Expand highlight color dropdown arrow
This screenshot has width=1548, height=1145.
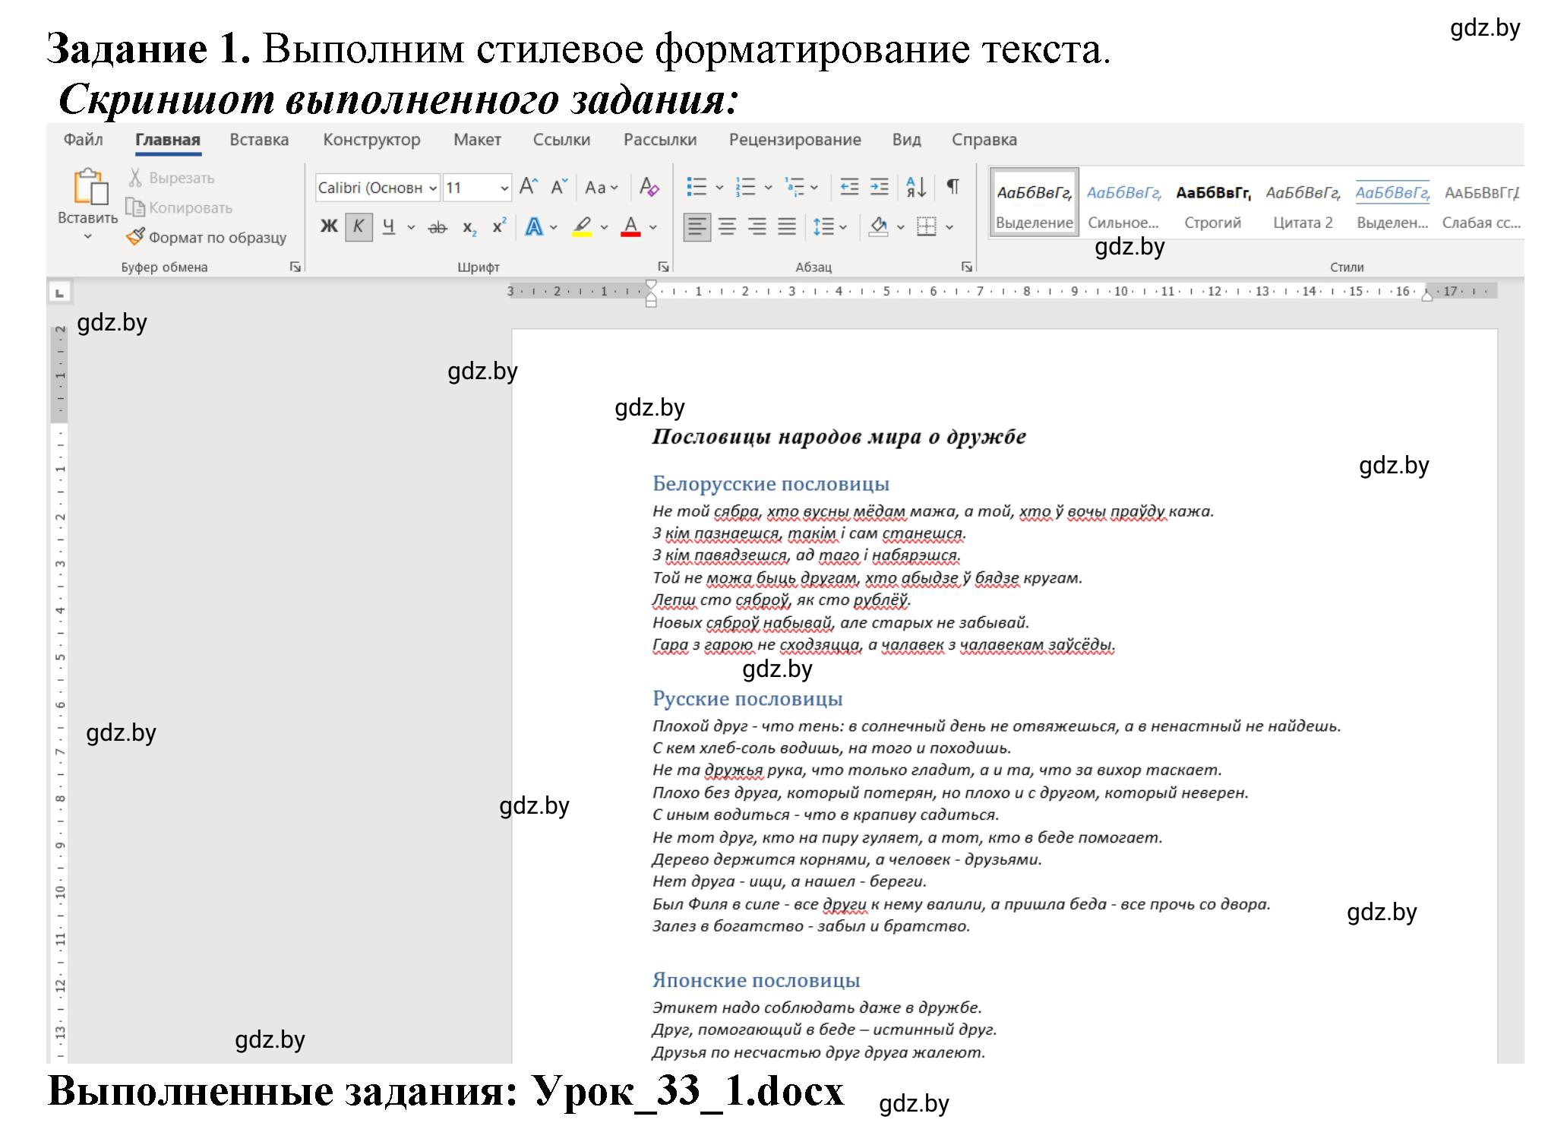pos(604,227)
